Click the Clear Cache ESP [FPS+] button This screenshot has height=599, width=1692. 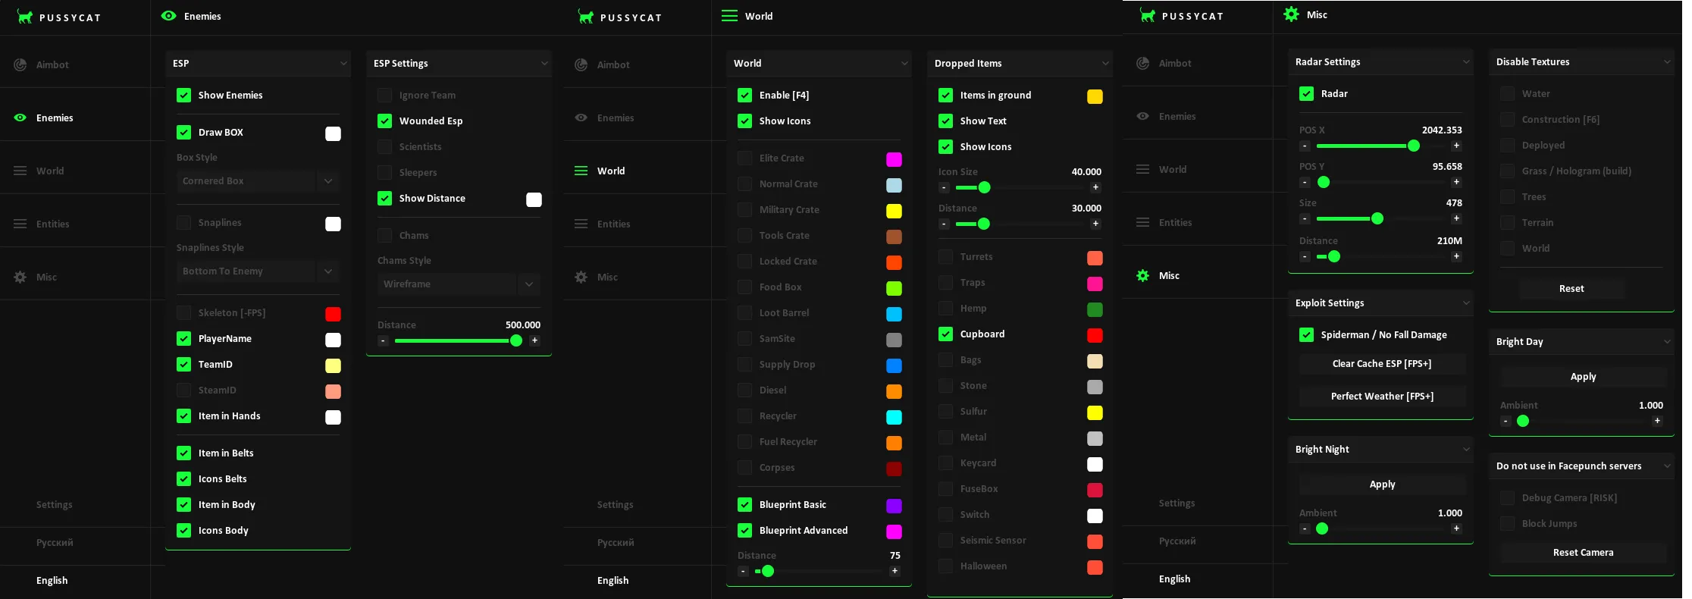[x=1382, y=364]
